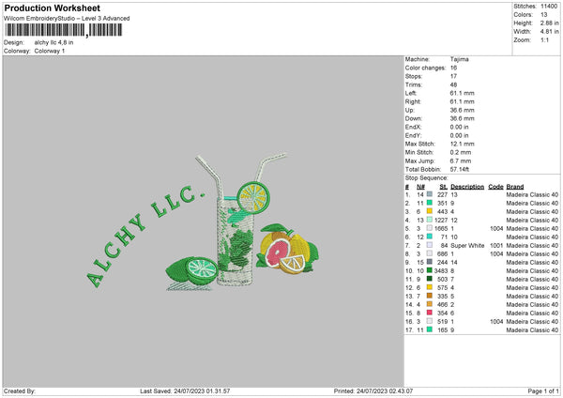Pick the light mint swatch with 1227 stitches
Screen dimensions: 563x398
pos(430,220)
